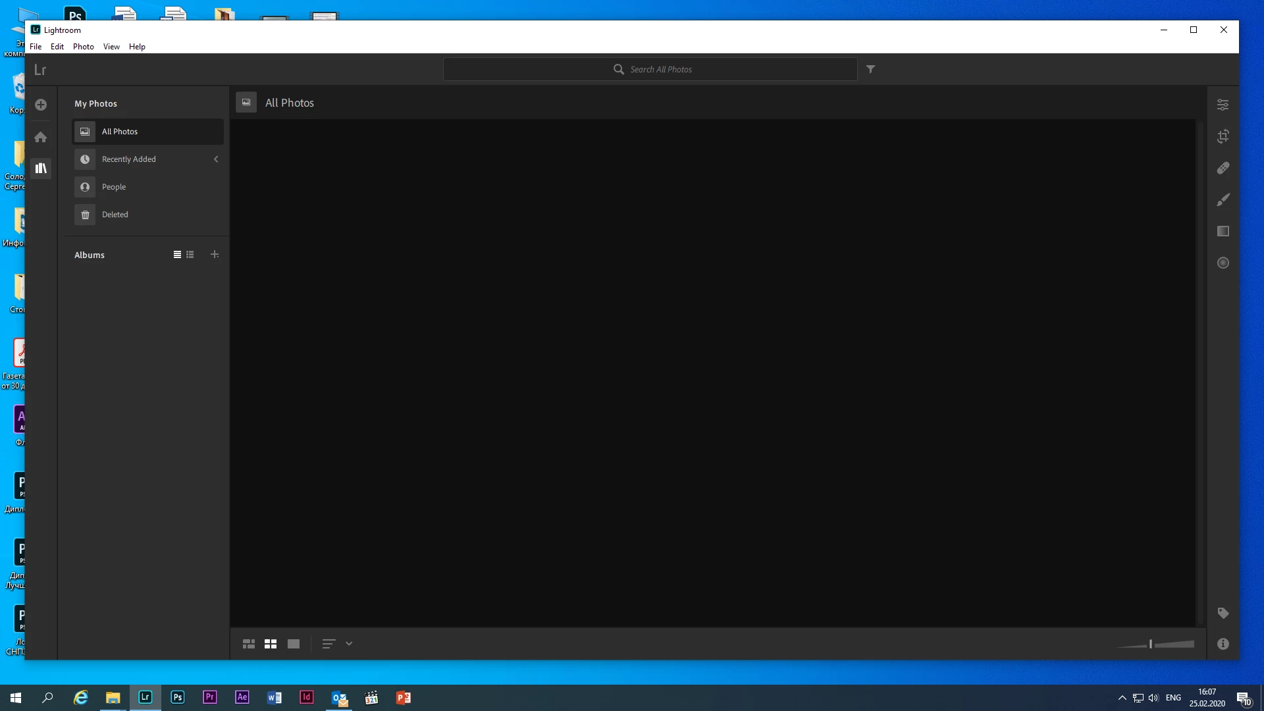
Task: Select People in My Photos
Action: [114, 187]
